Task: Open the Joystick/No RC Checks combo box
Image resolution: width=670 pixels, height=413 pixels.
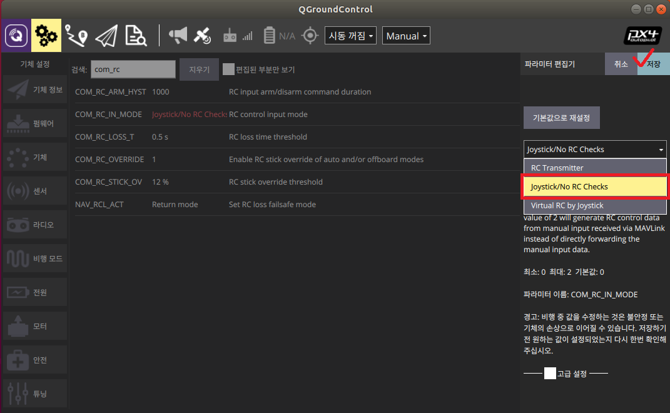Action: coord(595,149)
